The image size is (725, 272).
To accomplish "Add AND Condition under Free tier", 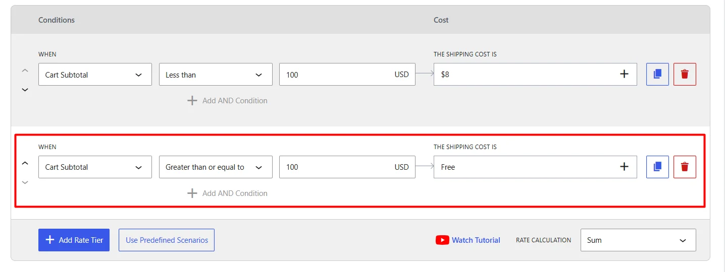I will pos(227,193).
